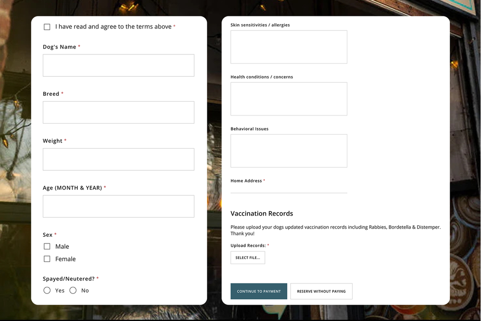Tick the Female checkbox
481x321 pixels.
[x=47, y=259]
